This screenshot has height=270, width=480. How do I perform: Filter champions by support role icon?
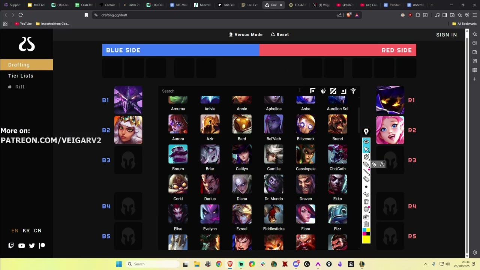coord(353,91)
